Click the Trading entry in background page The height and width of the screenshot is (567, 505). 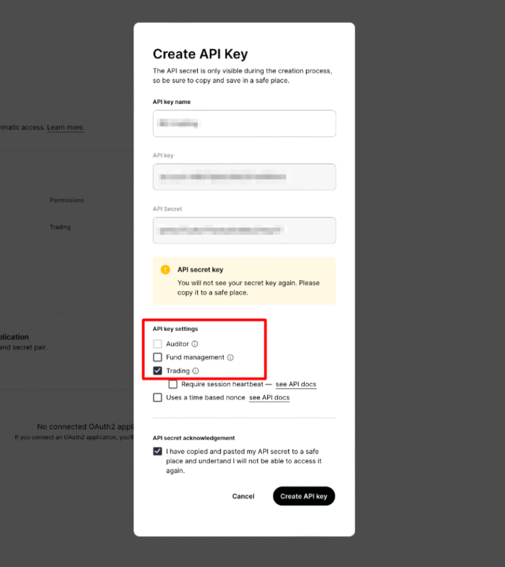pyautogui.click(x=60, y=227)
